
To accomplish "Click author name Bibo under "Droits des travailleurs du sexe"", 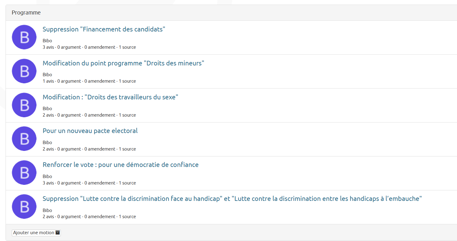I will coord(47,109).
